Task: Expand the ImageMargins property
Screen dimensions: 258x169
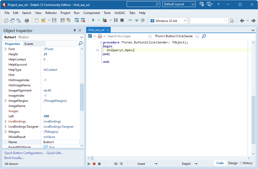Action: pos(6,101)
